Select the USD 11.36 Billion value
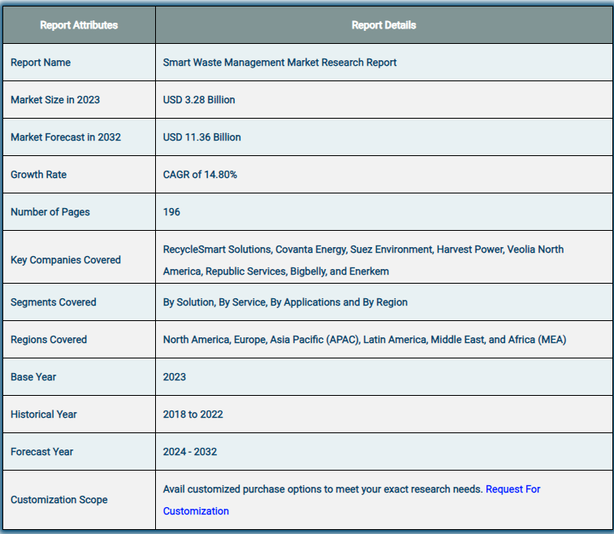The width and height of the screenshot is (614, 534). point(202,137)
